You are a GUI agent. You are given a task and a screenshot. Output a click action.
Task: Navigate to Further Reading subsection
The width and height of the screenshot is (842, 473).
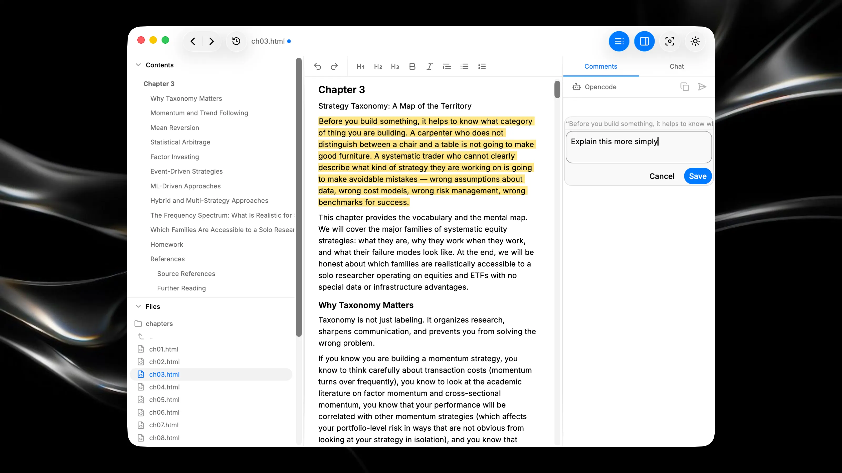pyautogui.click(x=181, y=288)
